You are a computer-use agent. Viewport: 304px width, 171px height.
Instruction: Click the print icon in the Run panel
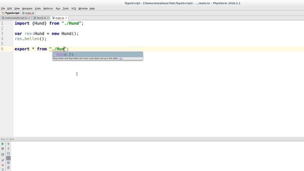pyautogui.click(x=9, y=163)
